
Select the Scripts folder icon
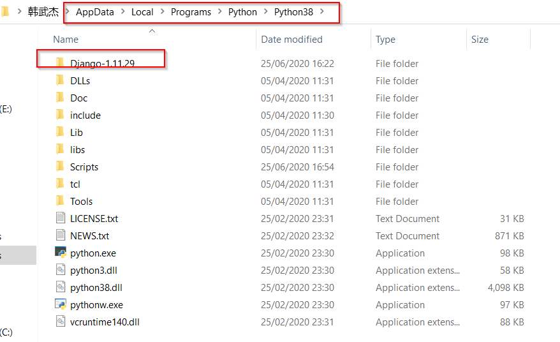pyautogui.click(x=60, y=167)
